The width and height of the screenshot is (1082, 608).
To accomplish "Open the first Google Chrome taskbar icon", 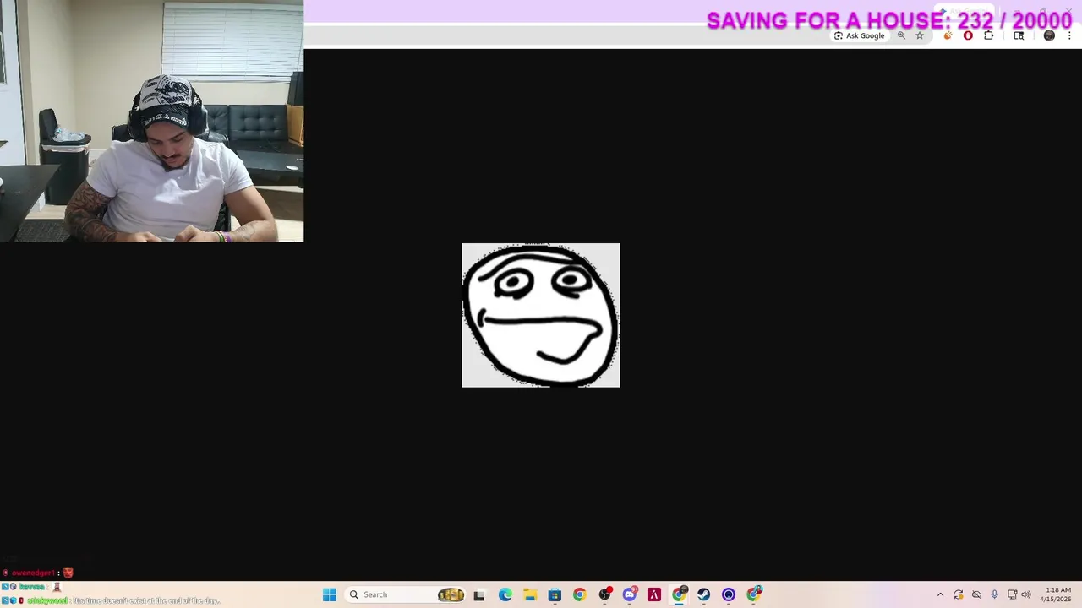I will point(579,594).
